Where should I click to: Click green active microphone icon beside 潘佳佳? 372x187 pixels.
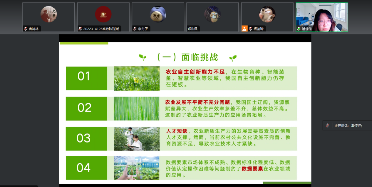(x=299, y=29)
